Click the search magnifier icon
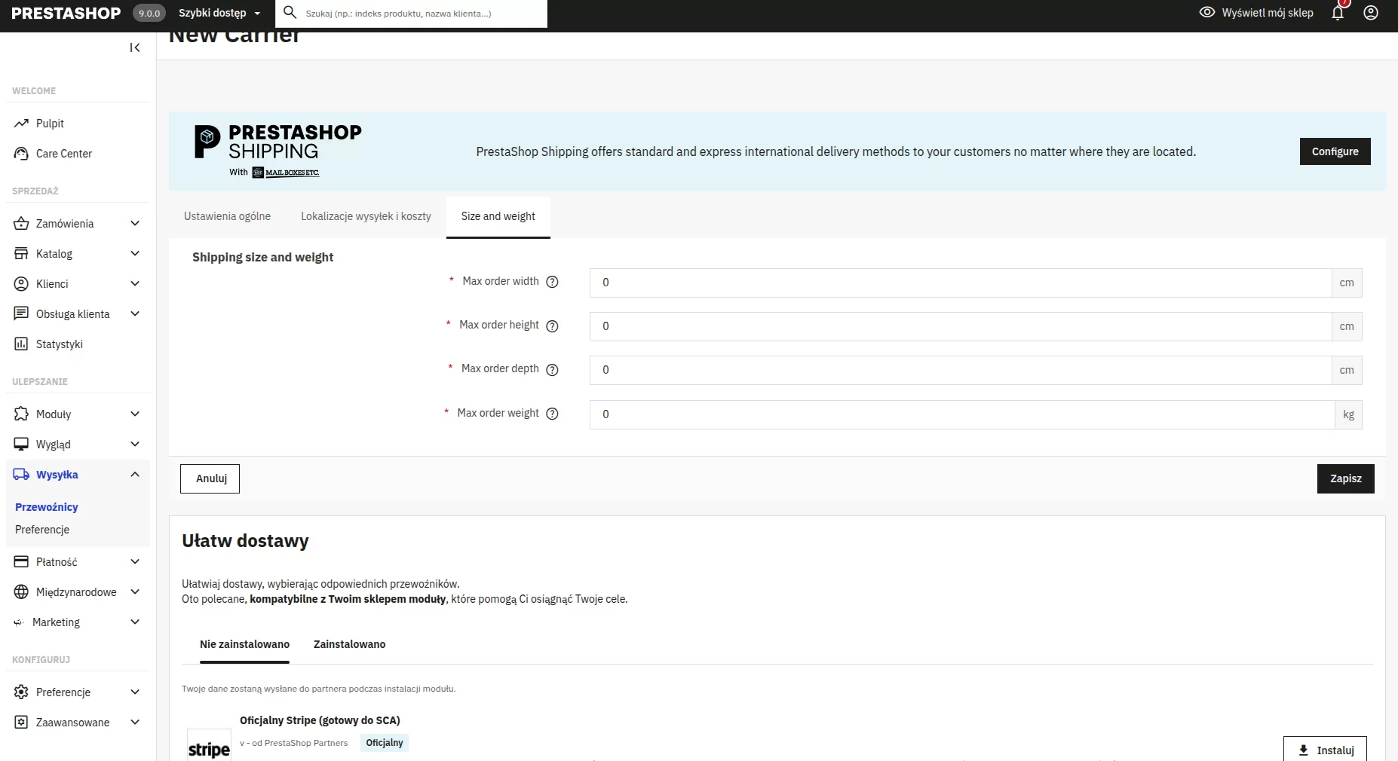1398x761 pixels. (290, 13)
